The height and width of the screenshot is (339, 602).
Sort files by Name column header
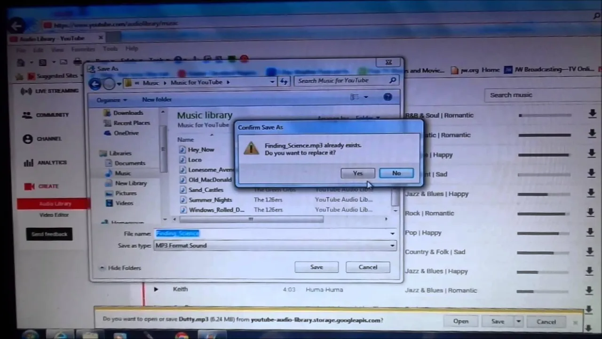[185, 139]
